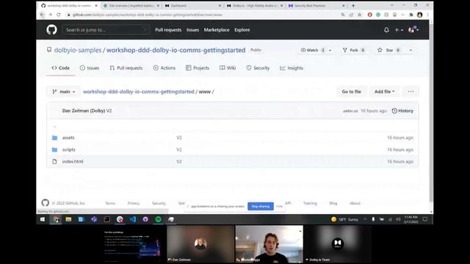Open the dolbyio-samples owner link
This screenshot has height=264, width=470.
(x=78, y=50)
